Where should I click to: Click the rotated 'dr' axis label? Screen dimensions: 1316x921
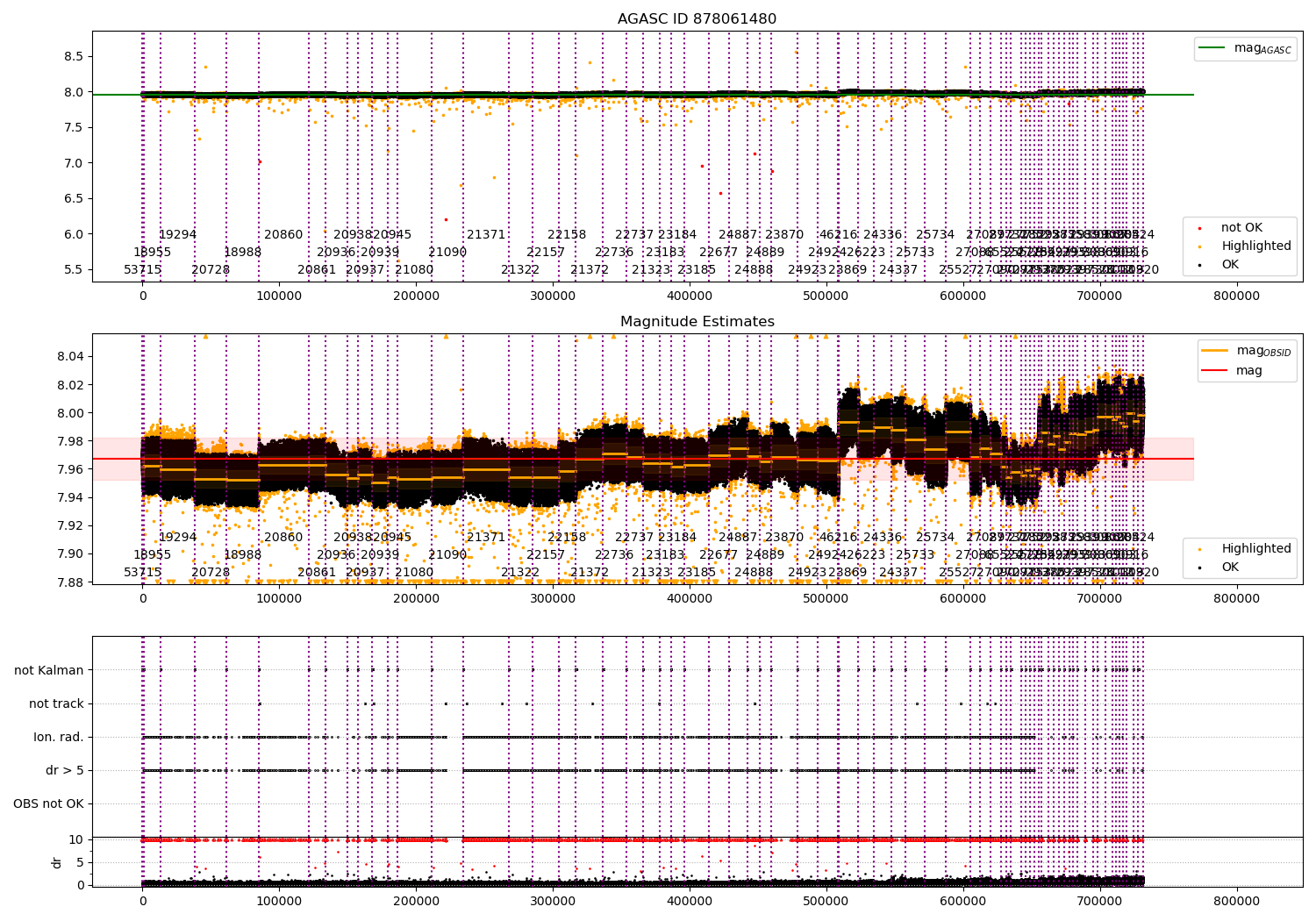pyautogui.click(x=57, y=862)
